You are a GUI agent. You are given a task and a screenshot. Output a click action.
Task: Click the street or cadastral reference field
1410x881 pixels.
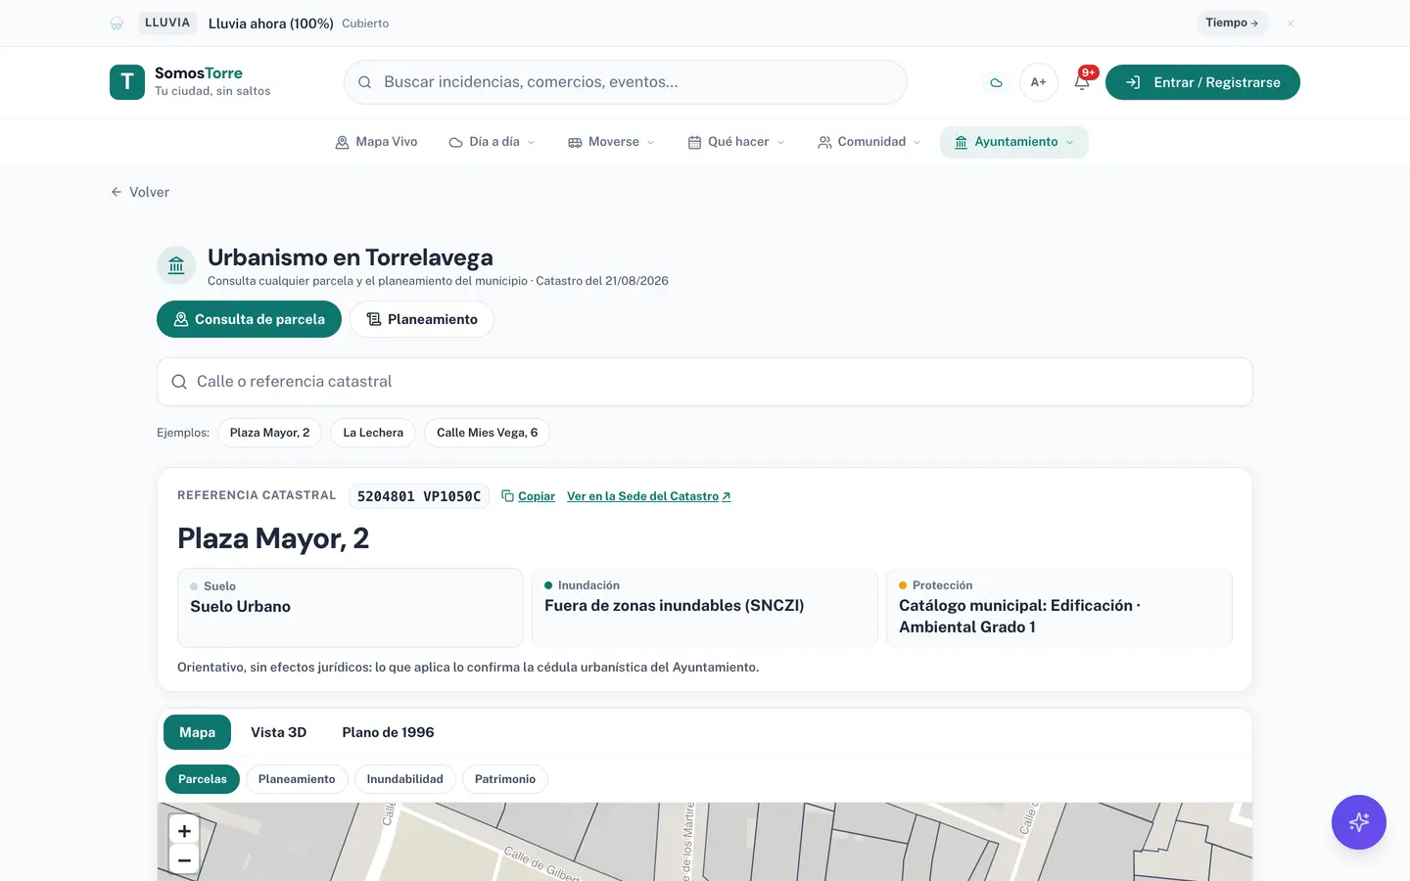click(x=705, y=382)
